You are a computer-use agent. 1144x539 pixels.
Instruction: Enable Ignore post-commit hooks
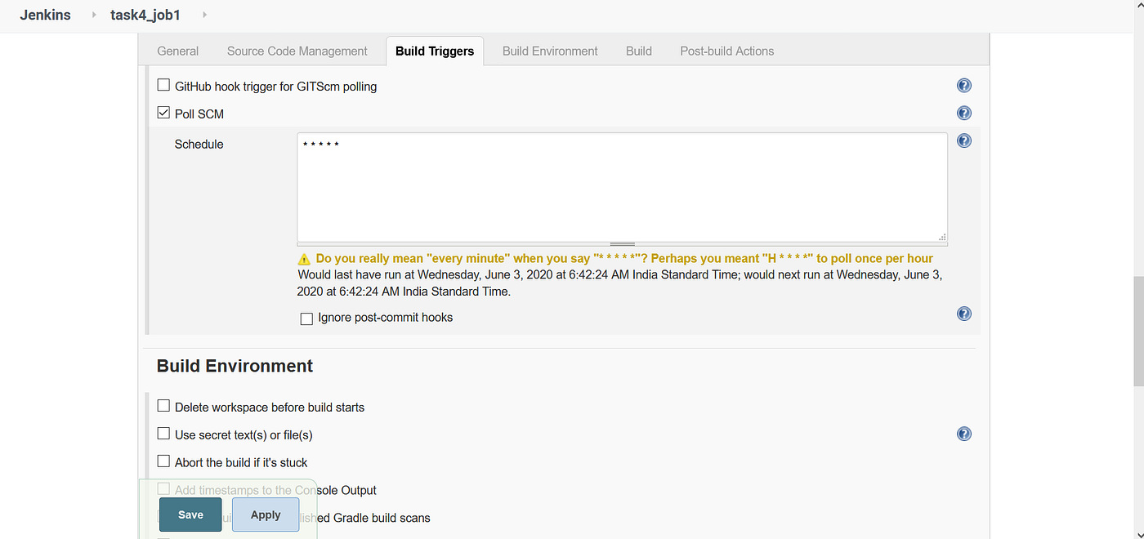[306, 318]
